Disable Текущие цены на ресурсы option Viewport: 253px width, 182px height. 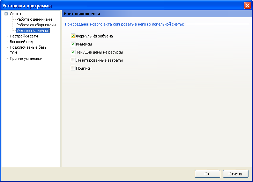click(73, 52)
